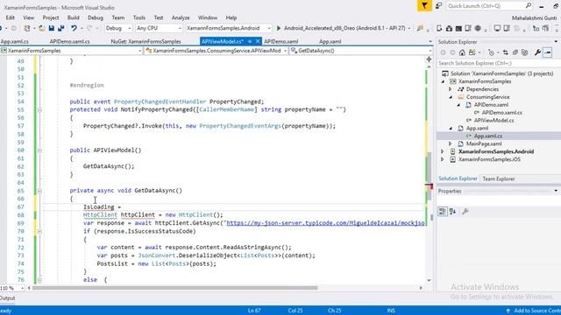561x315 pixels.
Task: Open Properties wrench icon in Solution Explorer
Action: pyautogui.click(x=537, y=52)
